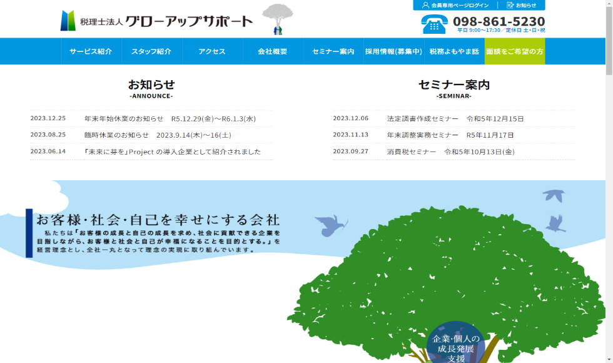Screen dimensions: 613x363
Task: Open the 採用情報(募集中) menu item
Action: click(x=393, y=51)
